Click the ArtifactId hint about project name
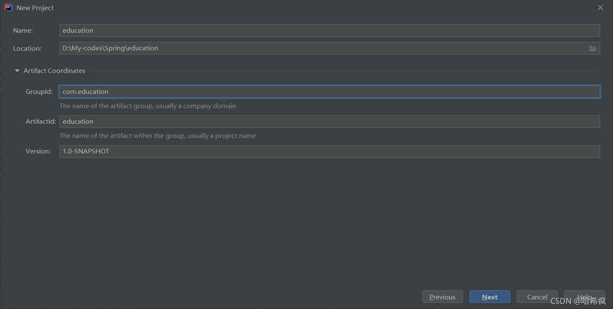Viewport: 613px width, 309px height. (158, 136)
